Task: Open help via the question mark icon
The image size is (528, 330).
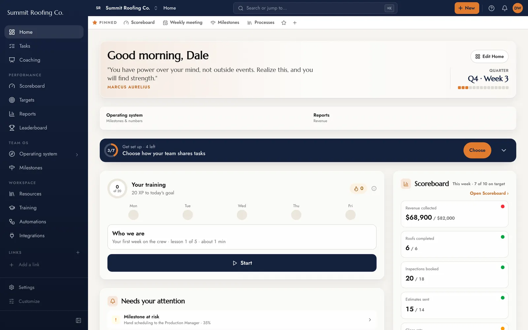Action: 491,8
